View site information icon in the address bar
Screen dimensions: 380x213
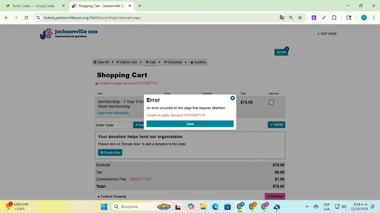tap(38, 18)
